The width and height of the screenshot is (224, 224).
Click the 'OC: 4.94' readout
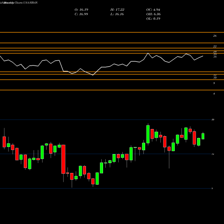click(x=153, y=10)
